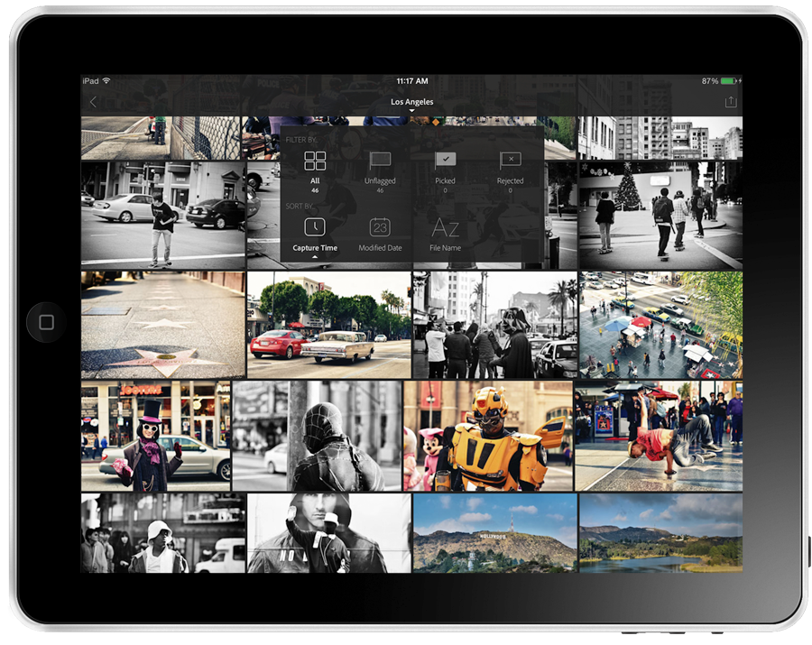Tap the battery status icon

tap(729, 81)
